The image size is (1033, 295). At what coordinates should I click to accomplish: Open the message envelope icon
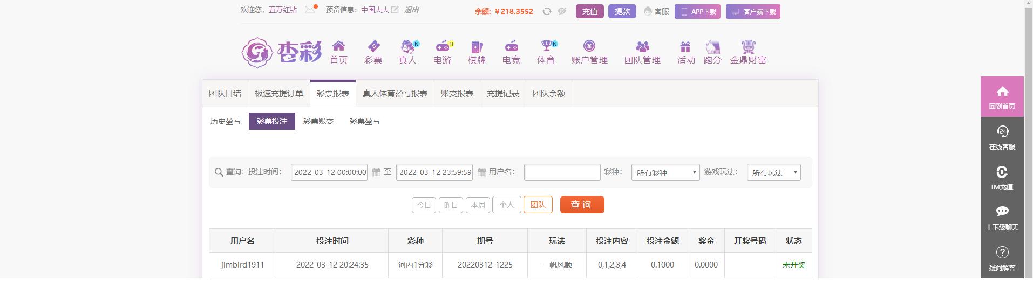tap(310, 10)
